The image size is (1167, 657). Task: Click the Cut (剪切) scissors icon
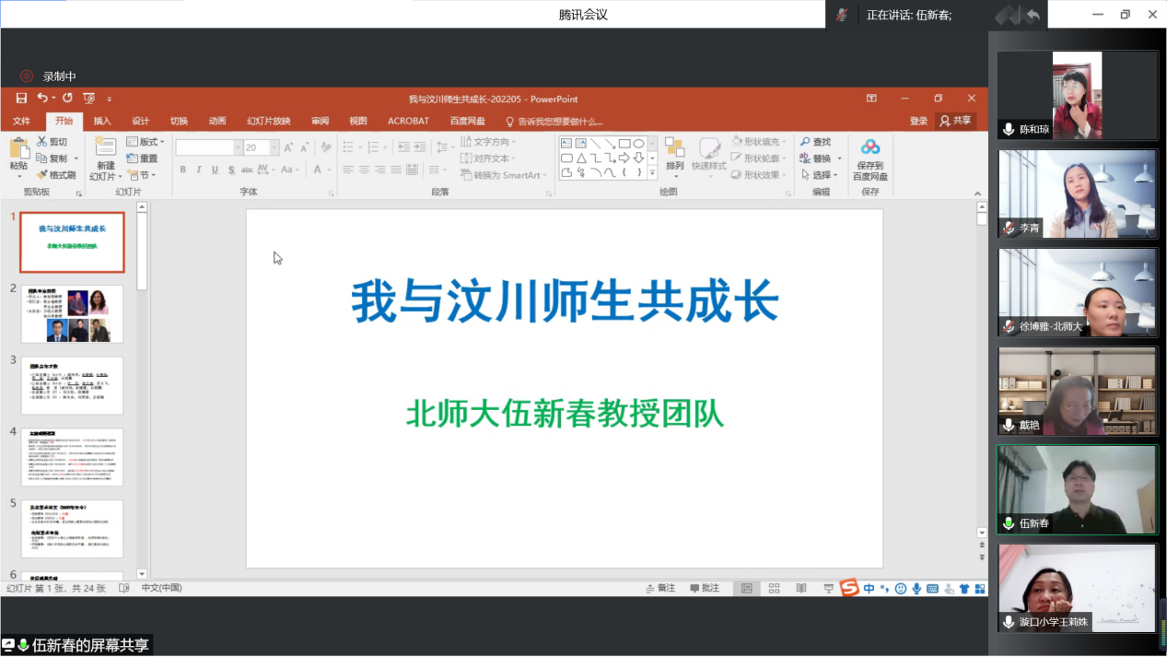42,142
